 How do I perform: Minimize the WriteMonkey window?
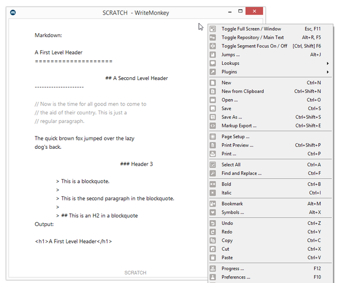[x=230, y=12]
